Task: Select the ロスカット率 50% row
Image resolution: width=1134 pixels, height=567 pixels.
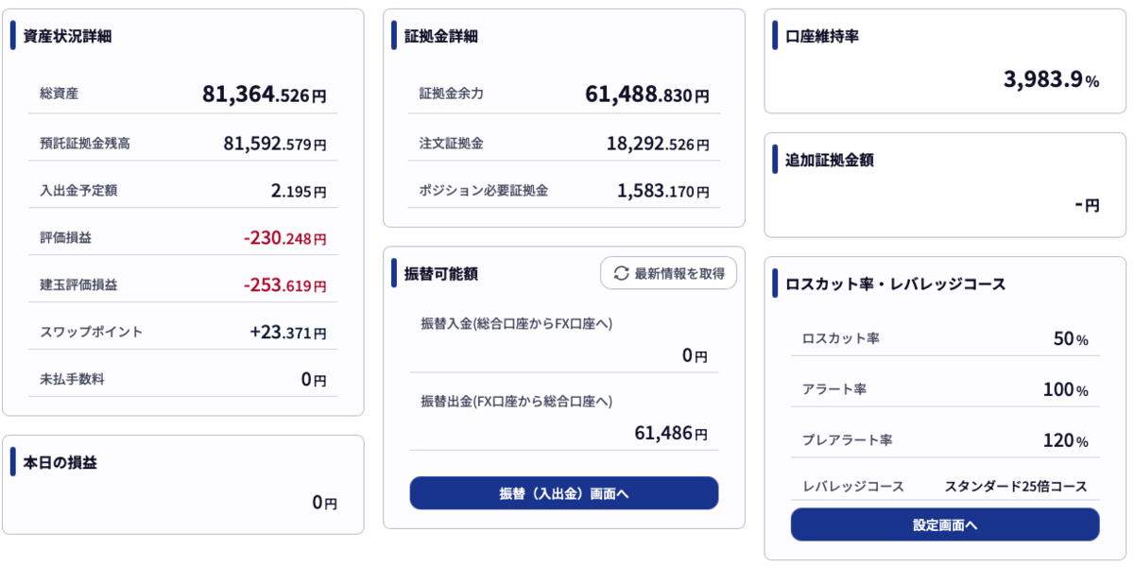Action: pyautogui.click(x=945, y=338)
